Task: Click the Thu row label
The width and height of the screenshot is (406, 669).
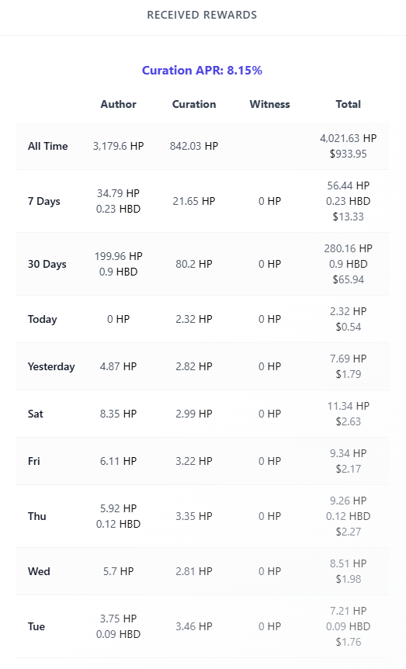Action: (36, 516)
